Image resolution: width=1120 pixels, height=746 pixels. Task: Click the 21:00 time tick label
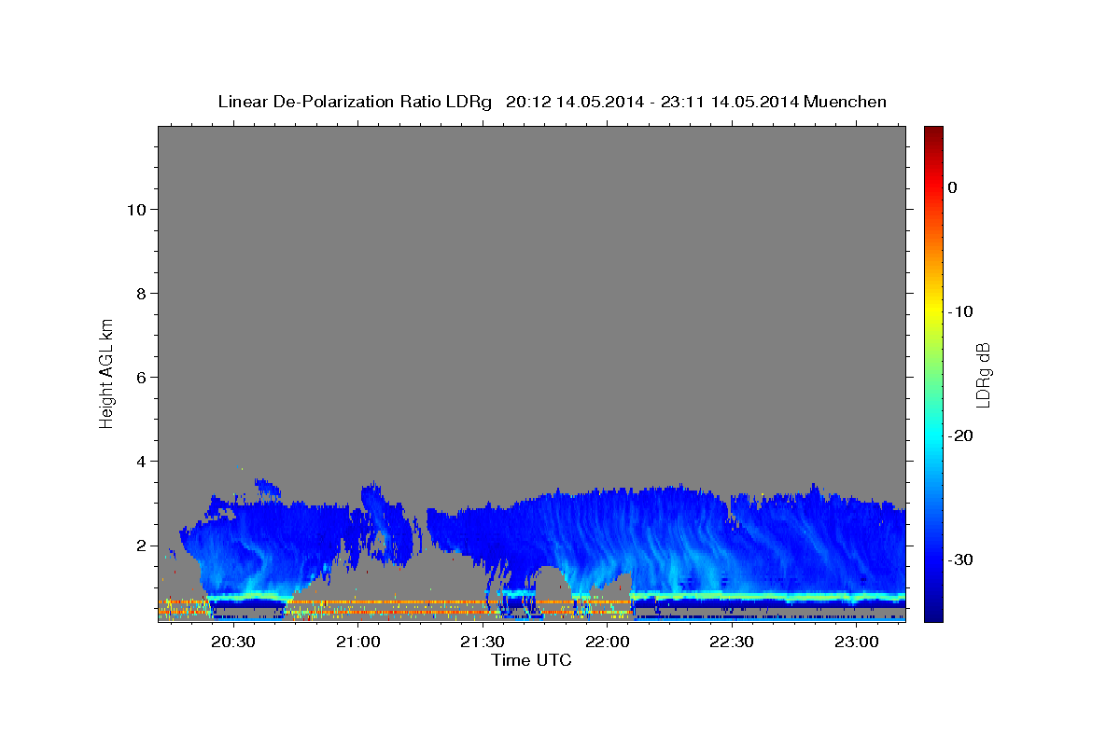tap(357, 642)
